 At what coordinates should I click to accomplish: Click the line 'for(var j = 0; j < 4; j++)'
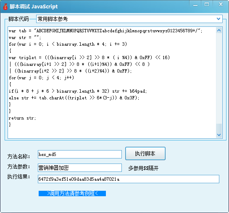41,78
